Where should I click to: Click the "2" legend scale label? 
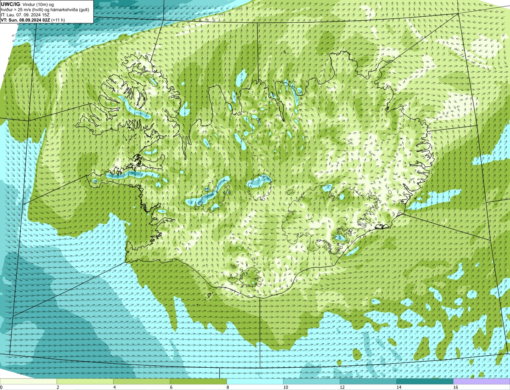click(x=58, y=387)
